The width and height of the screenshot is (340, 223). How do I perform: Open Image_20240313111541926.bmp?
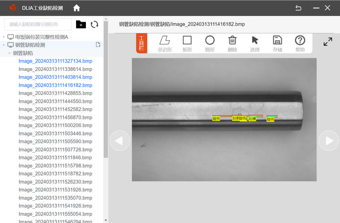coord(55,206)
